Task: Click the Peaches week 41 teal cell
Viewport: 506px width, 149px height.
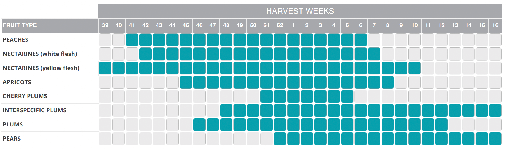Action: point(132,40)
